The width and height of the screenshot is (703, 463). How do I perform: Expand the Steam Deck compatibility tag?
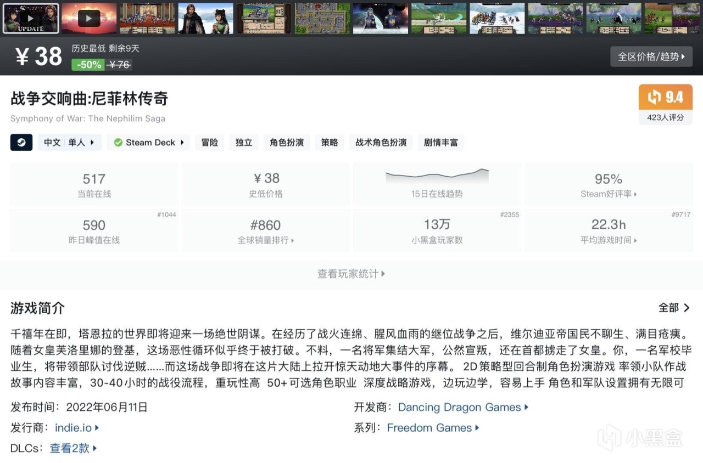coord(148,142)
